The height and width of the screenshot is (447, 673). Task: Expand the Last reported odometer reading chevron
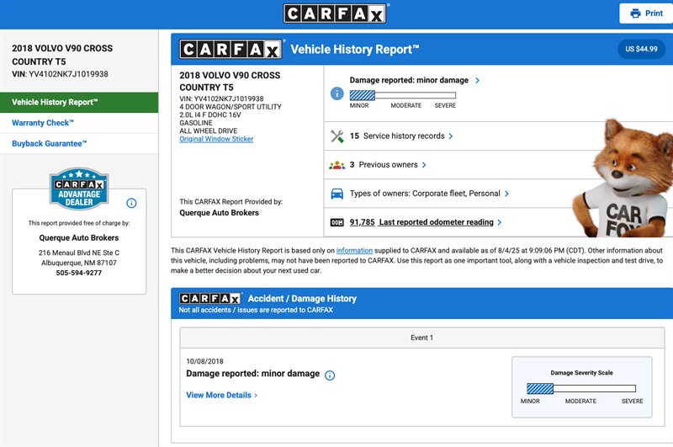(500, 222)
